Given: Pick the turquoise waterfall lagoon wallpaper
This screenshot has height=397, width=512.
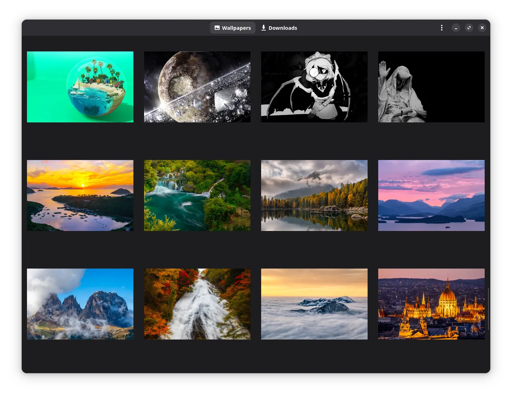Looking at the screenshot, I should 197,195.
